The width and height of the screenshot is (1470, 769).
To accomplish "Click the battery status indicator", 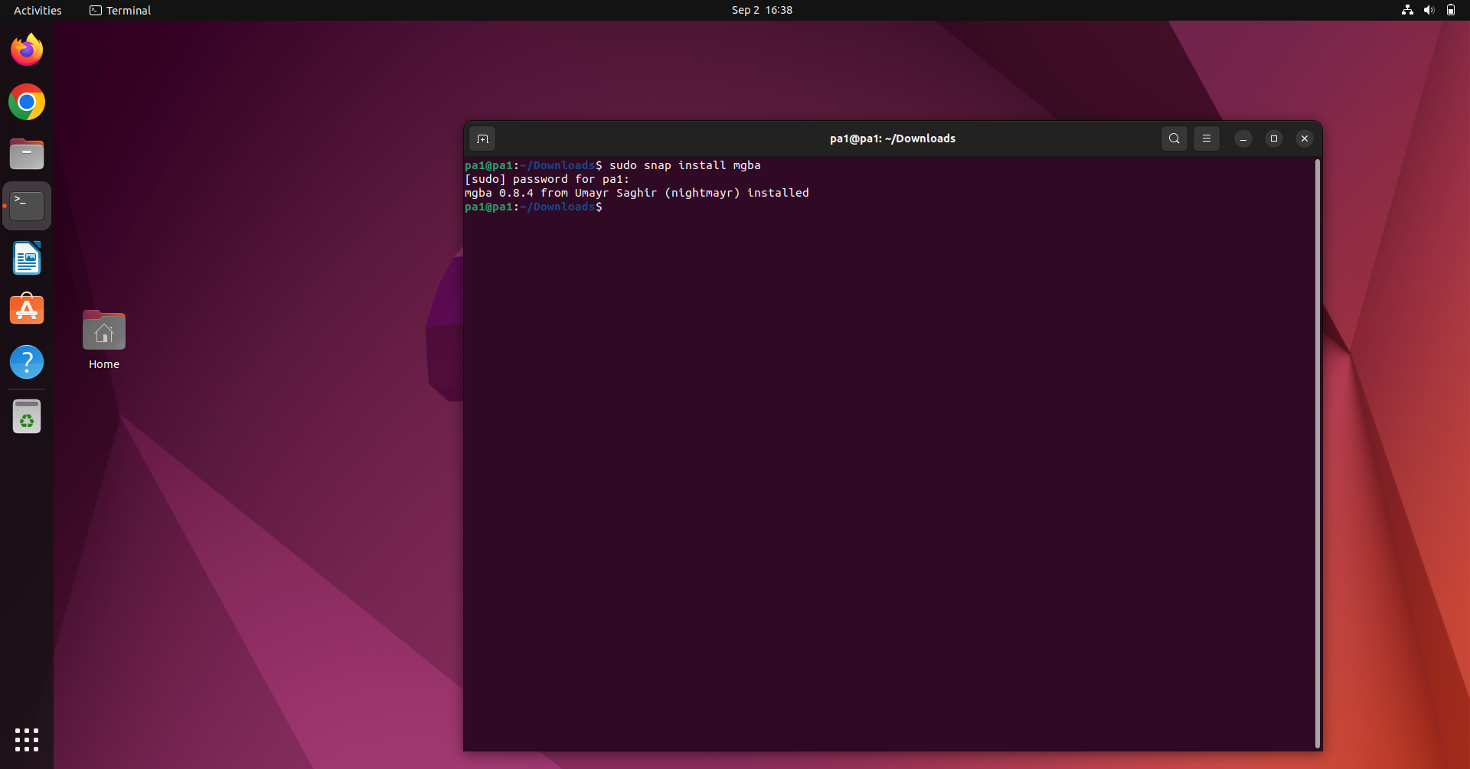I will [1451, 10].
